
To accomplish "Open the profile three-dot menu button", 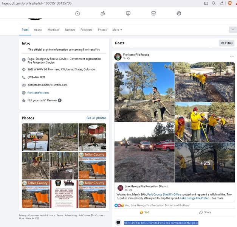I will coord(232,30).
